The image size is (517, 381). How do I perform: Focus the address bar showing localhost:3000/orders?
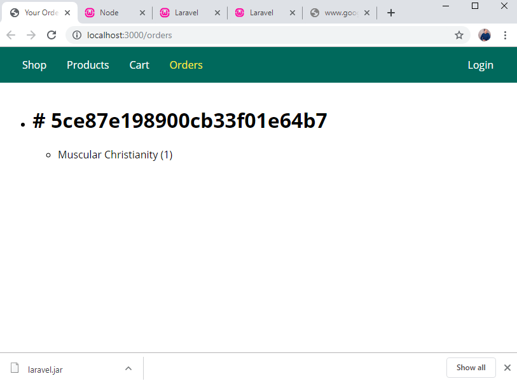254,36
